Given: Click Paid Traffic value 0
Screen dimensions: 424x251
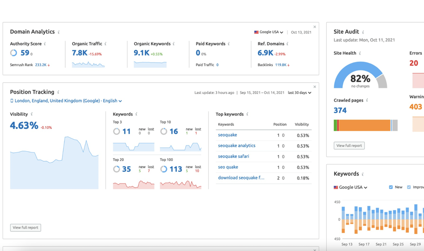Looking at the screenshot, I should (x=217, y=65).
